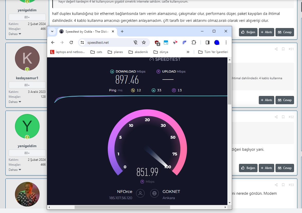The height and width of the screenshot is (213, 302).
Task: Open the Extensions puzzle piece menu
Action: point(194,42)
